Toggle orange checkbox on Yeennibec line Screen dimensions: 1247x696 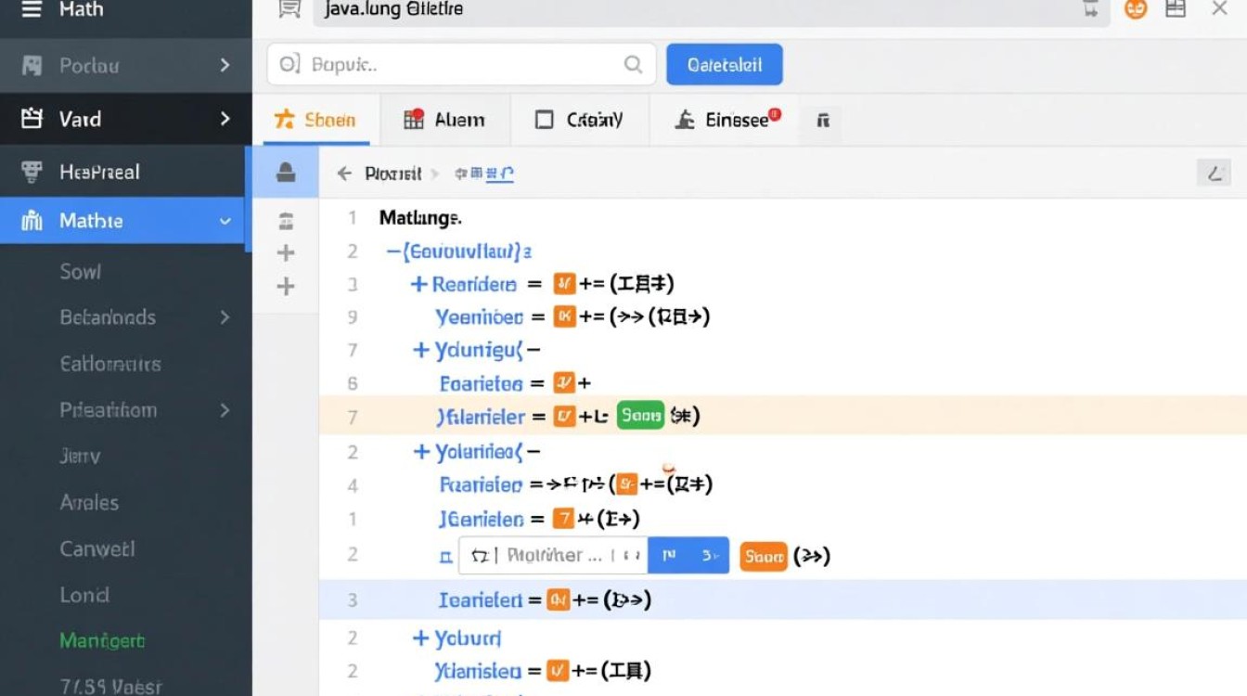coord(564,317)
